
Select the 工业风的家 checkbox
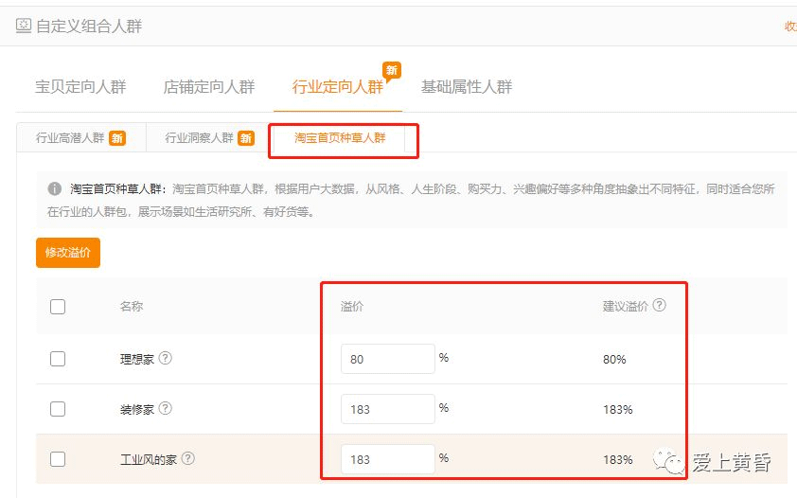58,459
